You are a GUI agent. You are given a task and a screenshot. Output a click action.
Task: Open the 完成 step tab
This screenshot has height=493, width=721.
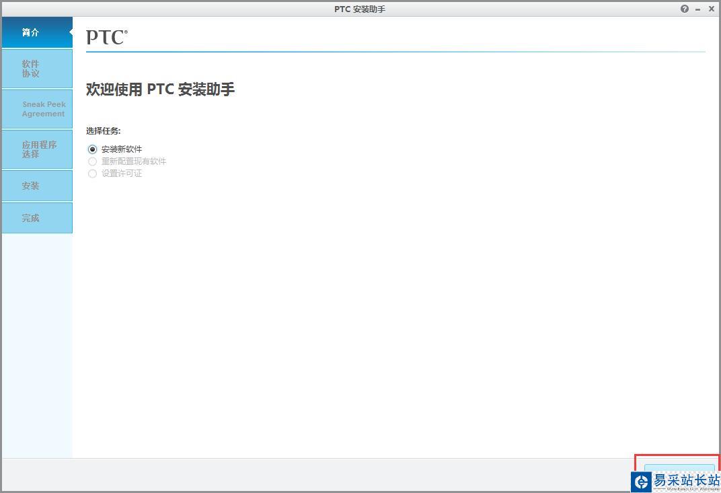click(x=37, y=218)
